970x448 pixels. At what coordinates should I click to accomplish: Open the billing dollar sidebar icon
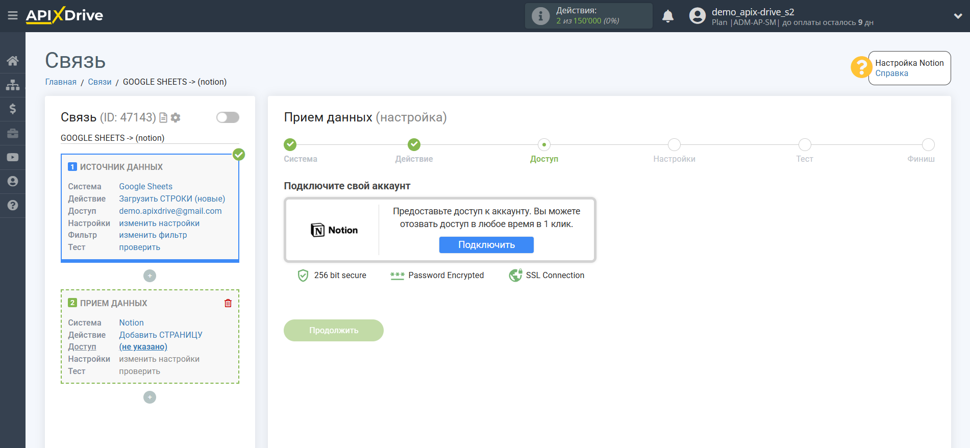pyautogui.click(x=13, y=109)
